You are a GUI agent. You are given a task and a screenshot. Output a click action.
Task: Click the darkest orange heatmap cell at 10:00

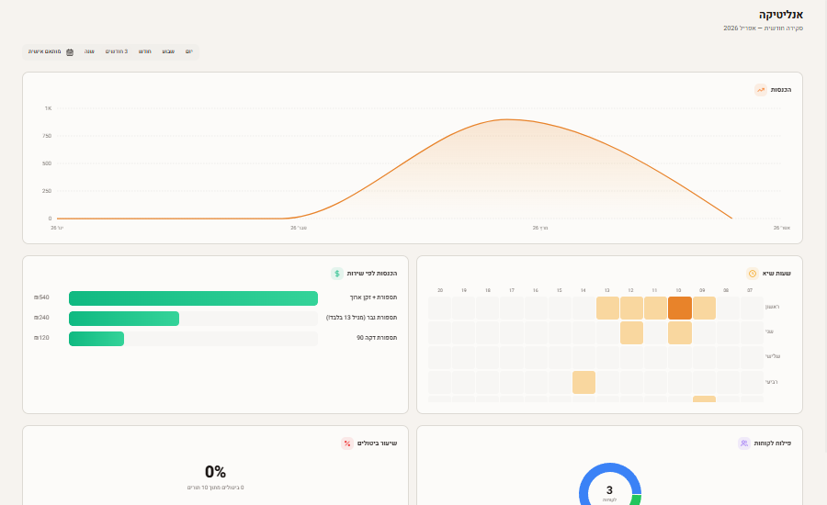tap(679, 308)
